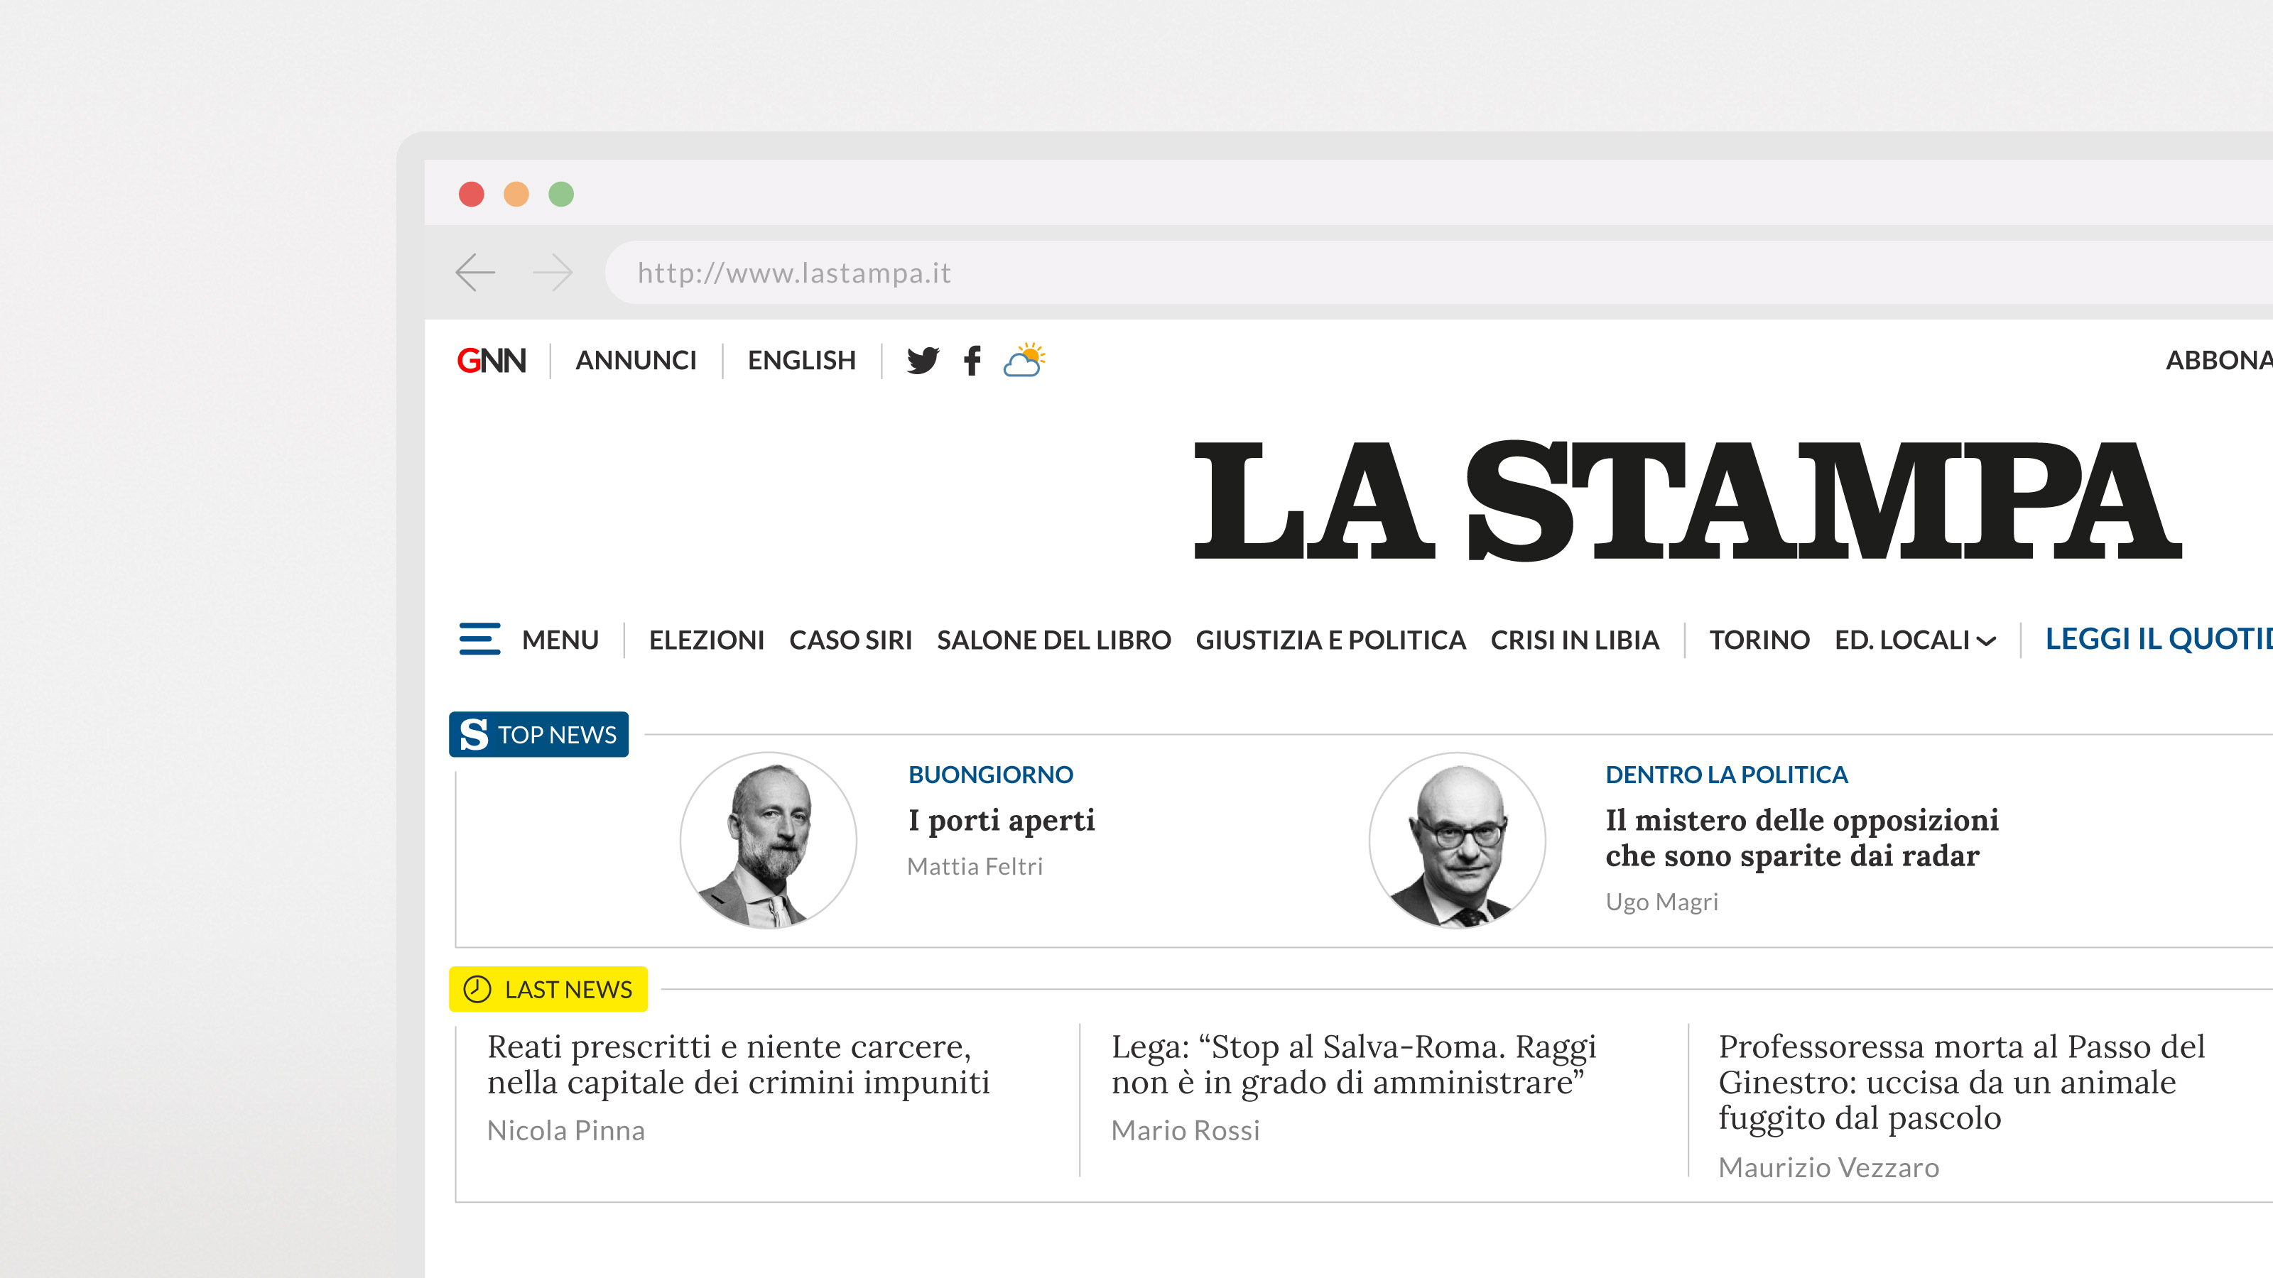Viewport: 2273px width, 1278px height.
Task: Select the TORINO edition
Action: [x=1759, y=640]
